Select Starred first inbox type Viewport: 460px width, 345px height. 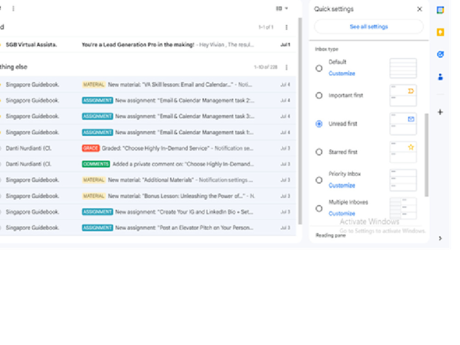(319, 152)
